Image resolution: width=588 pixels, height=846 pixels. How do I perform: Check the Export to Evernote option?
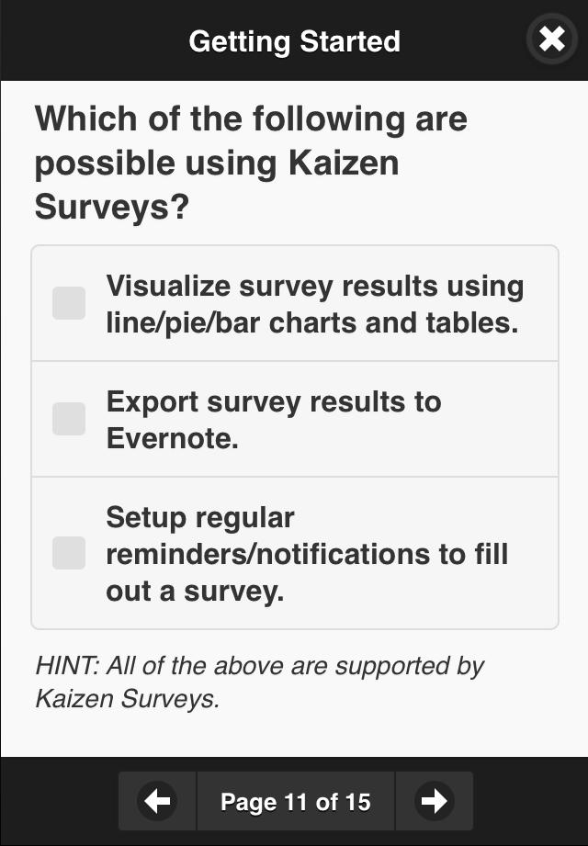[x=68, y=418]
